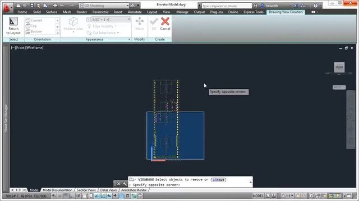Click the Redo arrow icon

tap(72, 6)
